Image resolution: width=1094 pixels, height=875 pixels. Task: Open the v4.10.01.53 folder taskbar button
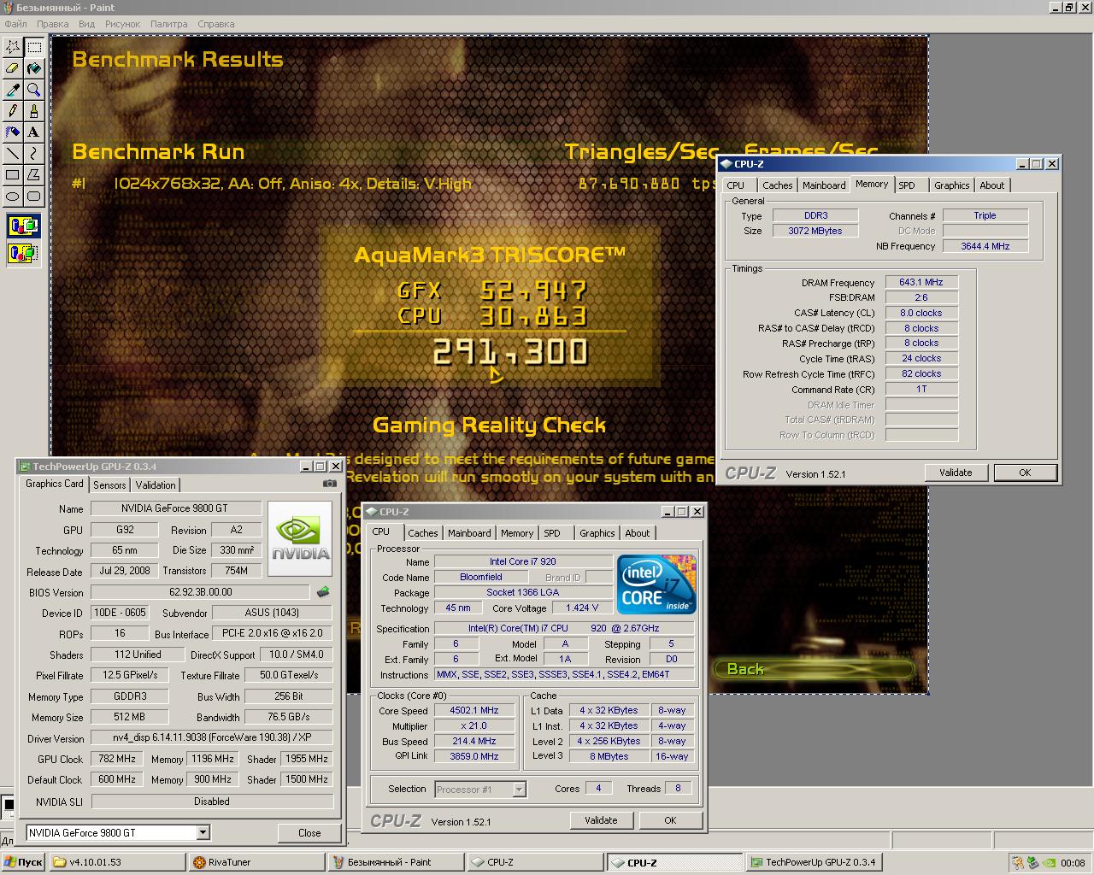click(x=117, y=862)
